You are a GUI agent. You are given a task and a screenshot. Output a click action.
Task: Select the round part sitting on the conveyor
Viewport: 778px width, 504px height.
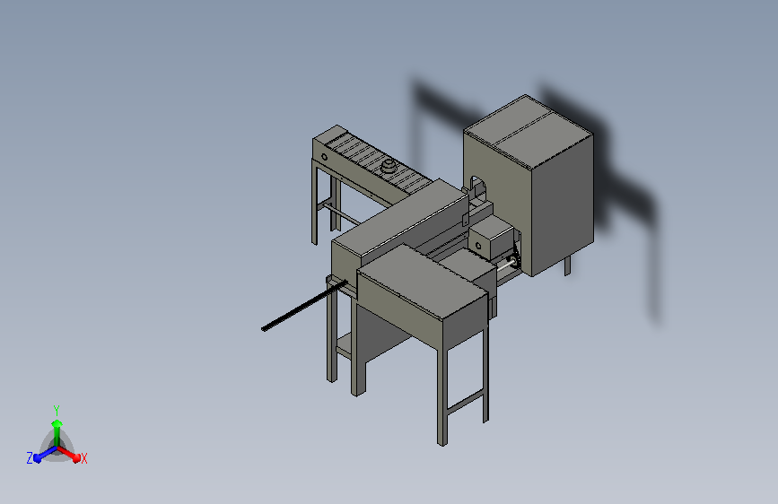389,166
